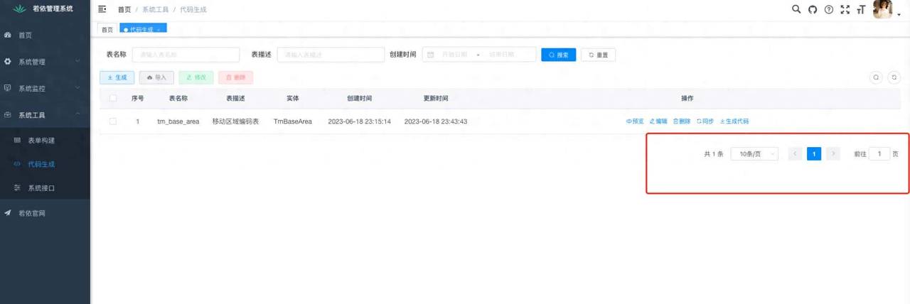
Task: Click the 表名称 input field
Action: [186, 55]
